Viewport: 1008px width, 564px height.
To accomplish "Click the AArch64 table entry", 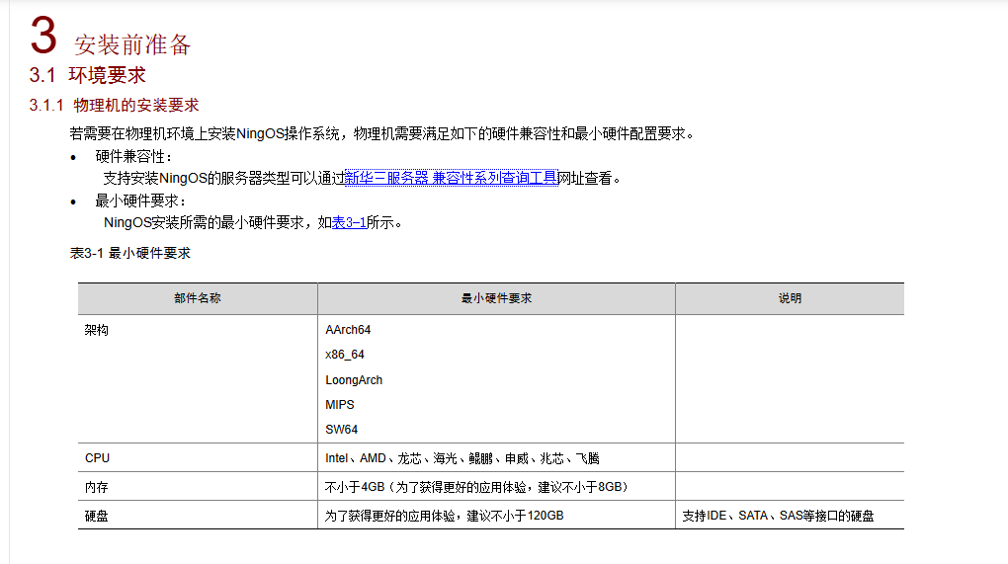I will coord(348,330).
